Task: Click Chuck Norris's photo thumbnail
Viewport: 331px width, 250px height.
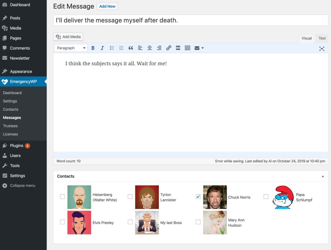Action: pos(215,197)
